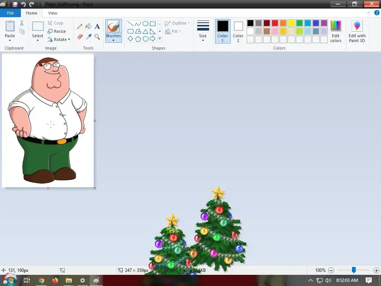
Task: Expand the shapes gallery more arrow
Action: 160,39
